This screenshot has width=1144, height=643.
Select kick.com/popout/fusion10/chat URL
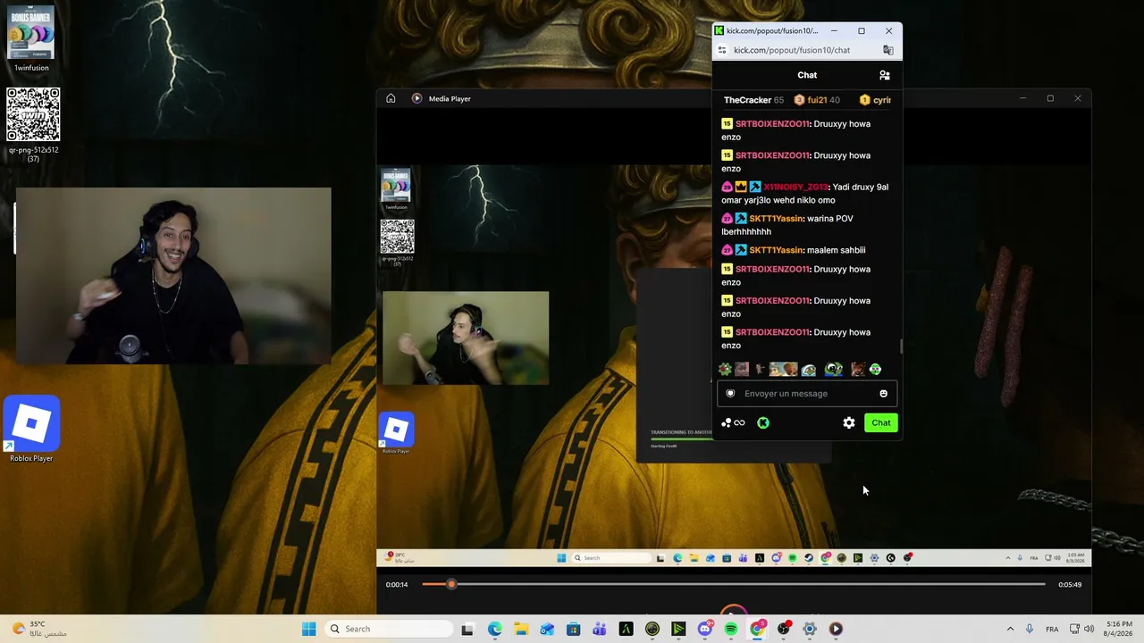pyautogui.click(x=792, y=51)
